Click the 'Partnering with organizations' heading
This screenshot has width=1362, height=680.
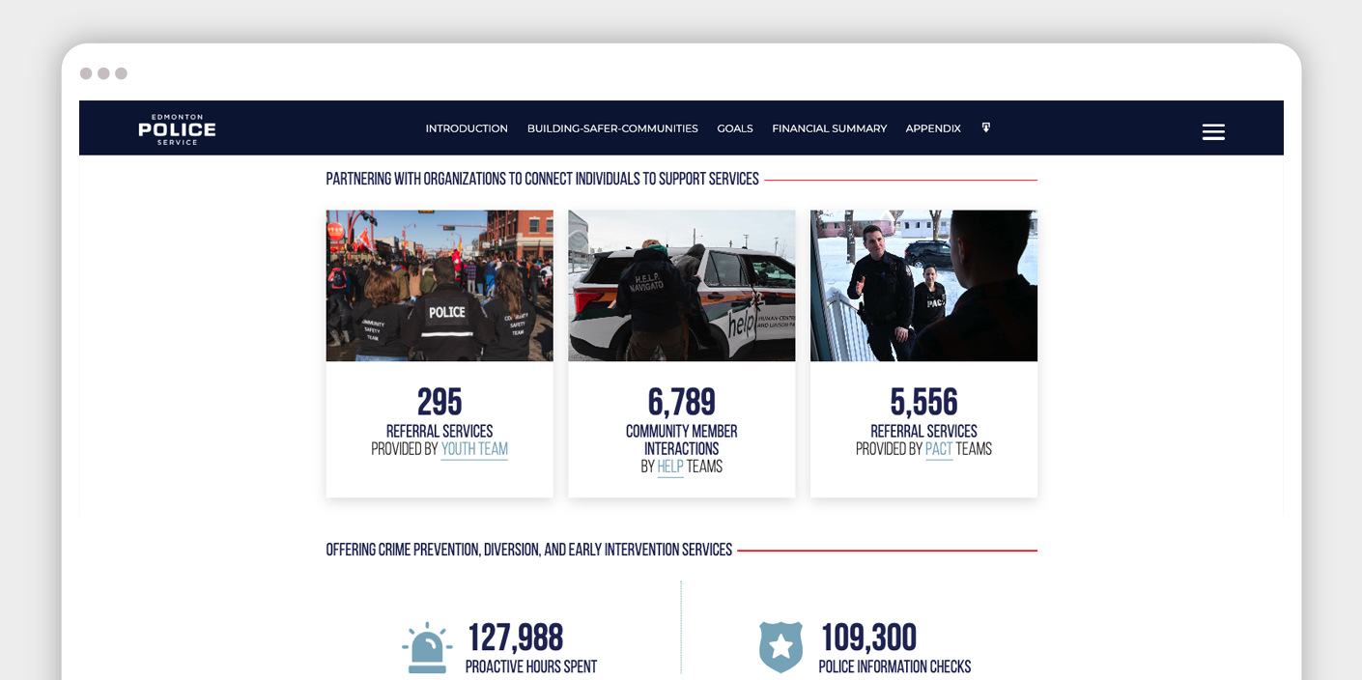(542, 180)
